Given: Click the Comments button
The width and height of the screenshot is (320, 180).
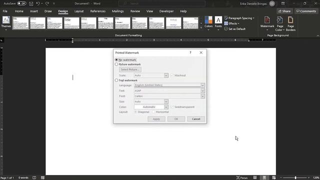Looking at the screenshot, I should tap(306, 11).
